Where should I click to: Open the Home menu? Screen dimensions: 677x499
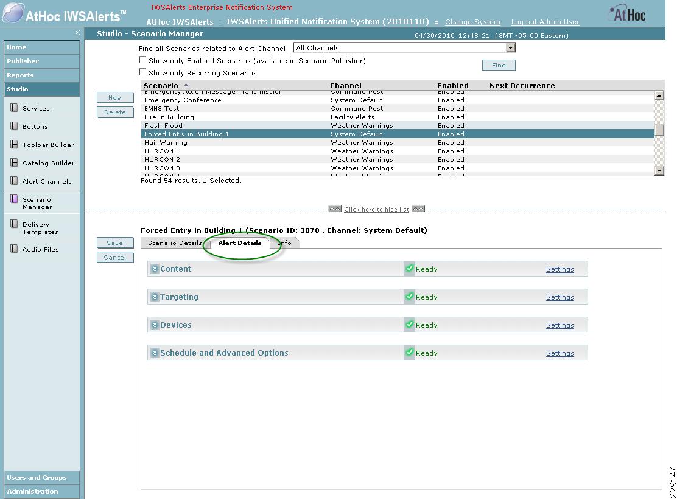[42, 47]
